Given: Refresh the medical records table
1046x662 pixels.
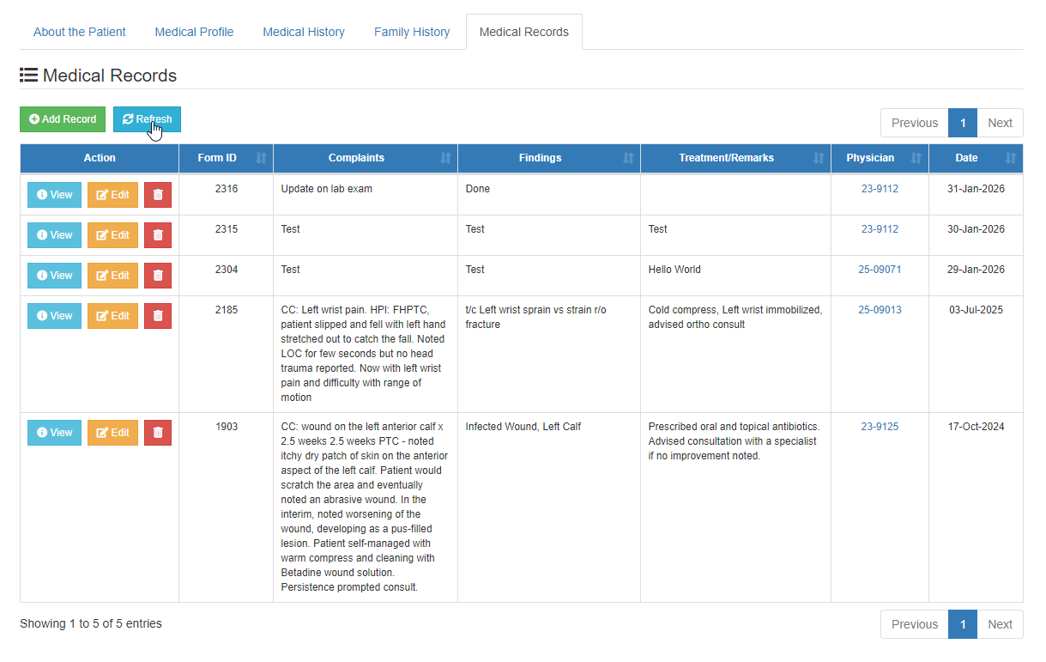Looking at the screenshot, I should pyautogui.click(x=147, y=119).
